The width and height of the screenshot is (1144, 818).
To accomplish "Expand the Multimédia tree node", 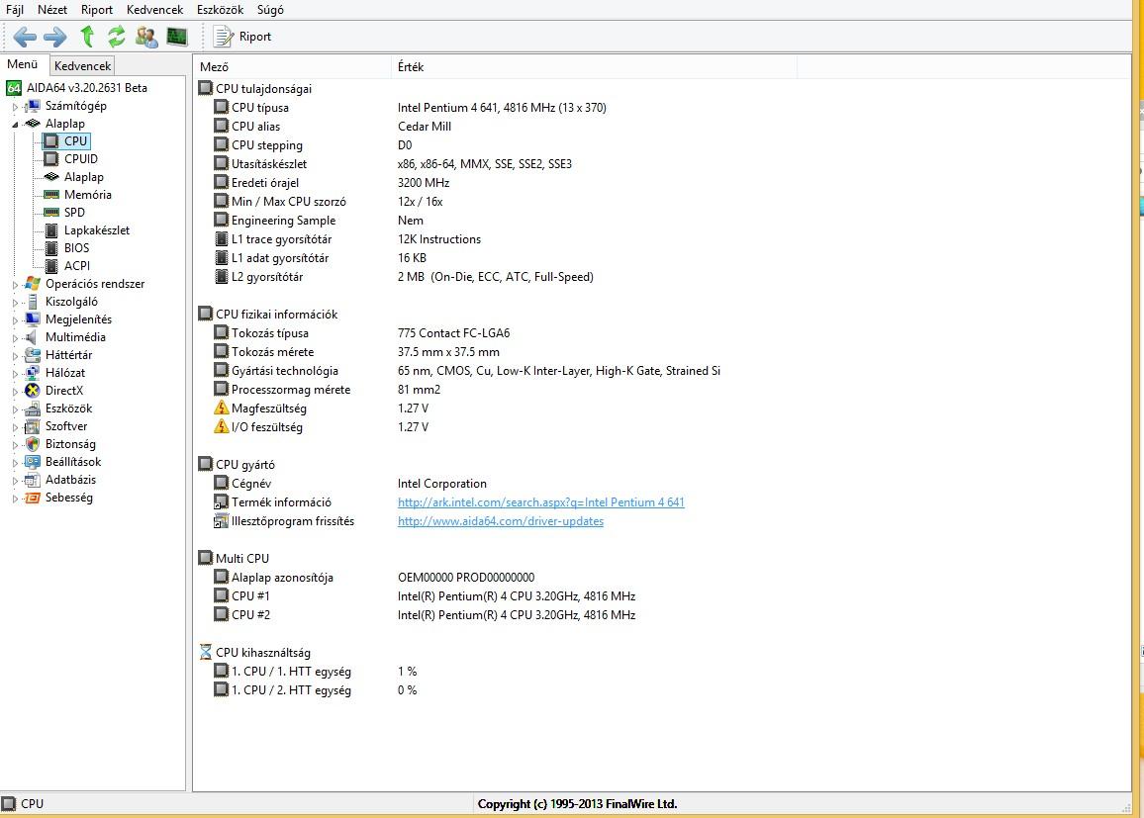I will click(x=15, y=337).
